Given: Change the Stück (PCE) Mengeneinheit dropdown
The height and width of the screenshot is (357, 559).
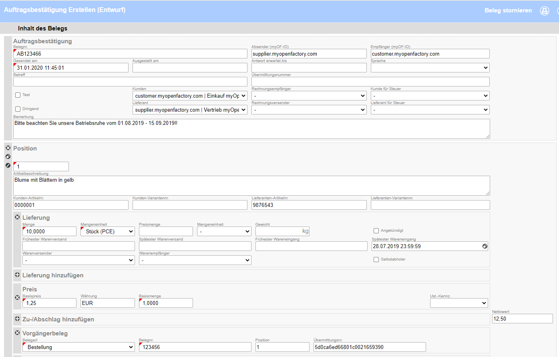Looking at the screenshot, I should tap(108, 231).
